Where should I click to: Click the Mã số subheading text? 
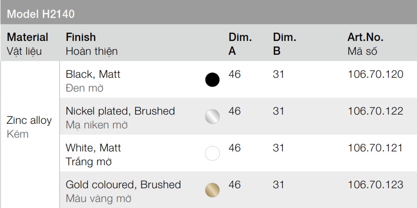(x=363, y=51)
